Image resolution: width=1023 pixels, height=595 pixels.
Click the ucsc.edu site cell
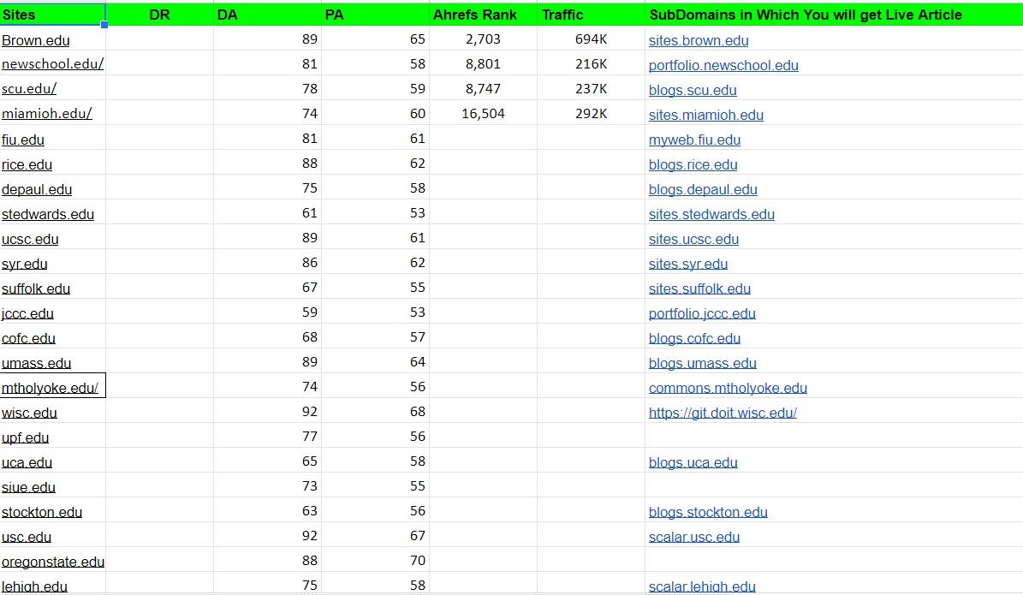point(52,237)
